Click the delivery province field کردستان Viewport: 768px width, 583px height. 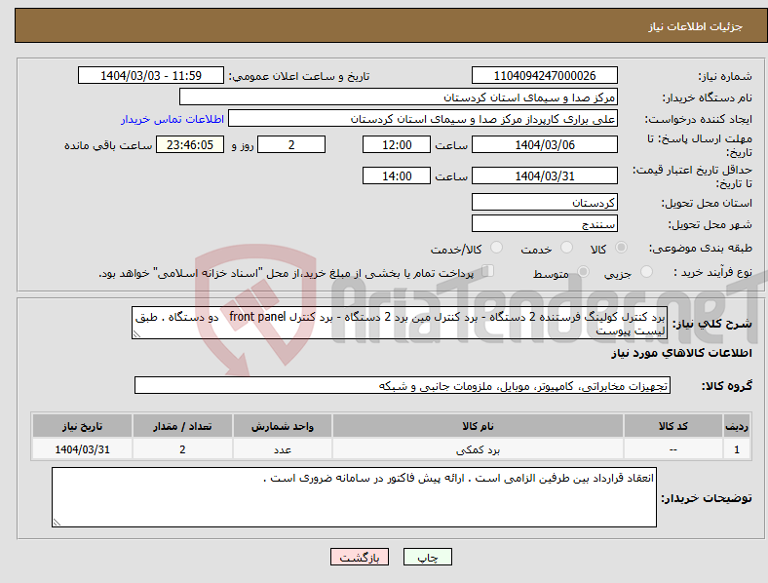coord(544,202)
